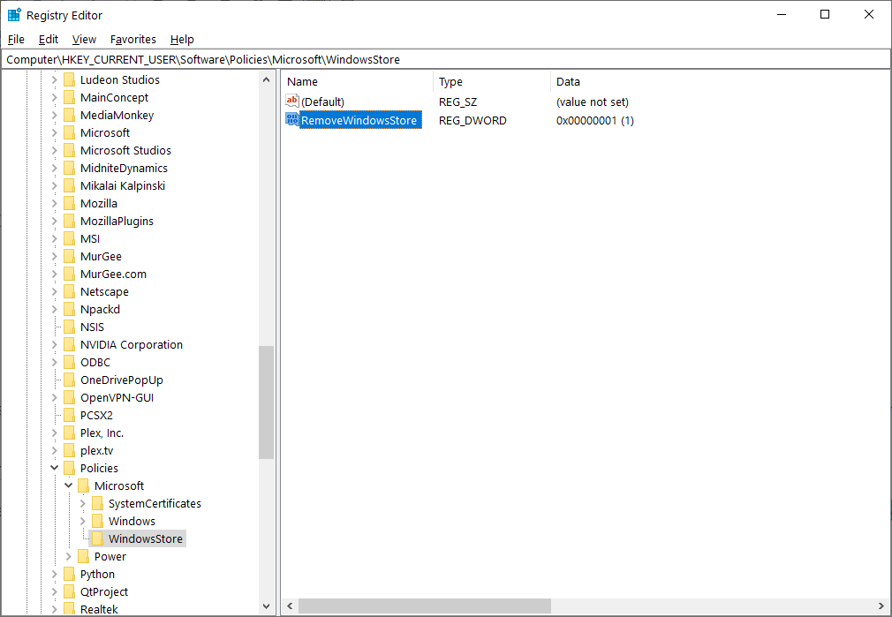Open the Edit menu
This screenshot has width=892, height=617.
coord(49,40)
